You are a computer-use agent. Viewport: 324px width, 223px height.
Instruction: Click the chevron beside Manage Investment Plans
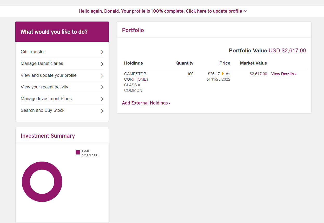coord(102,99)
